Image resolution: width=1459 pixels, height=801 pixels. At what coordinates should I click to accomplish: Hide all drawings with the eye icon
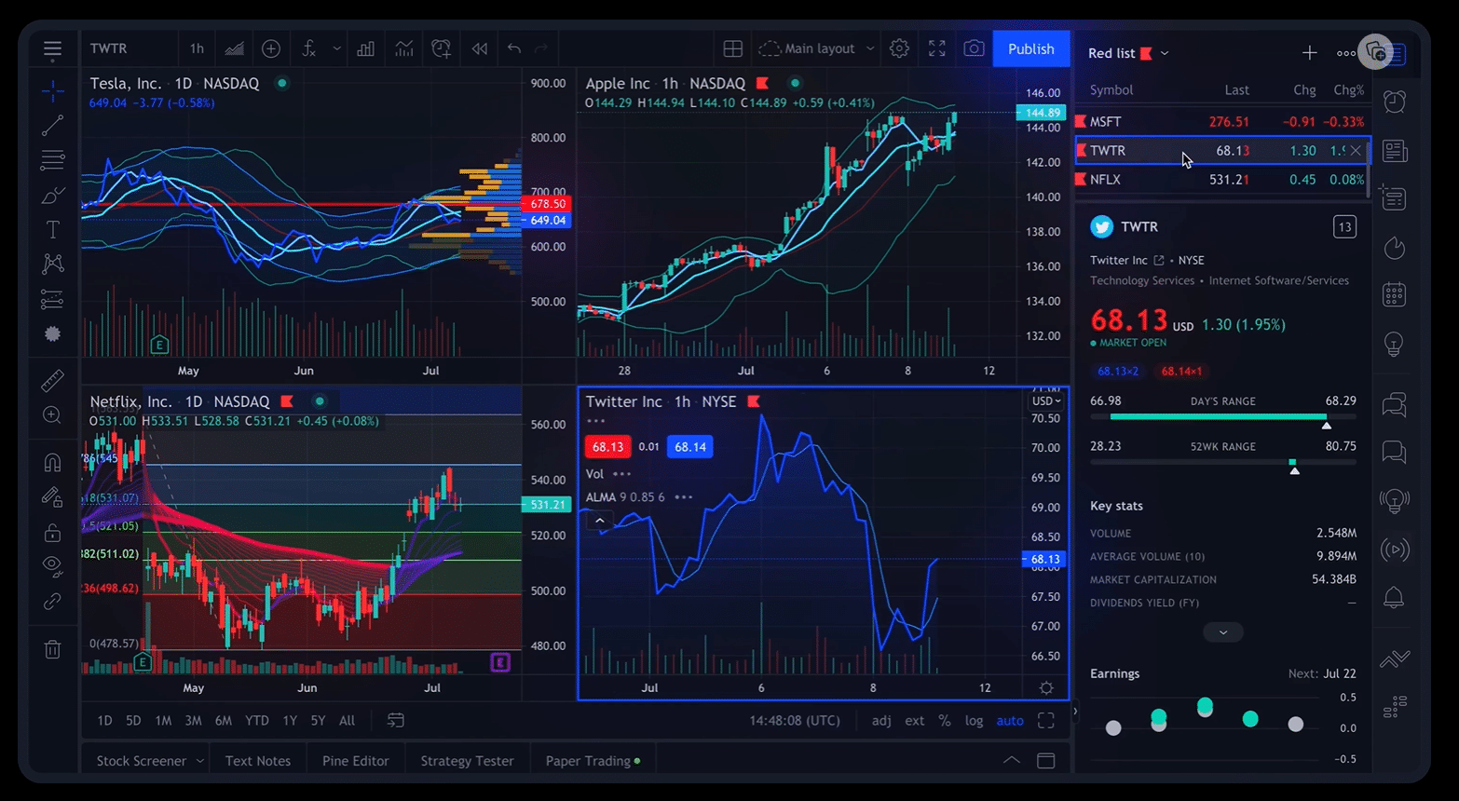coord(52,566)
